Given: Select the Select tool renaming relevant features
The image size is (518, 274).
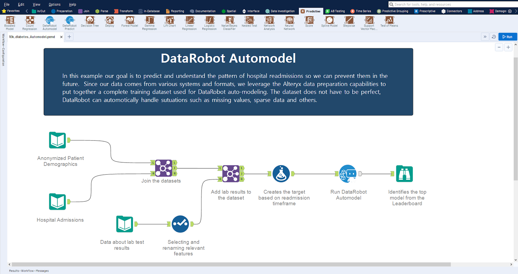Looking at the screenshot, I should coord(180,224).
